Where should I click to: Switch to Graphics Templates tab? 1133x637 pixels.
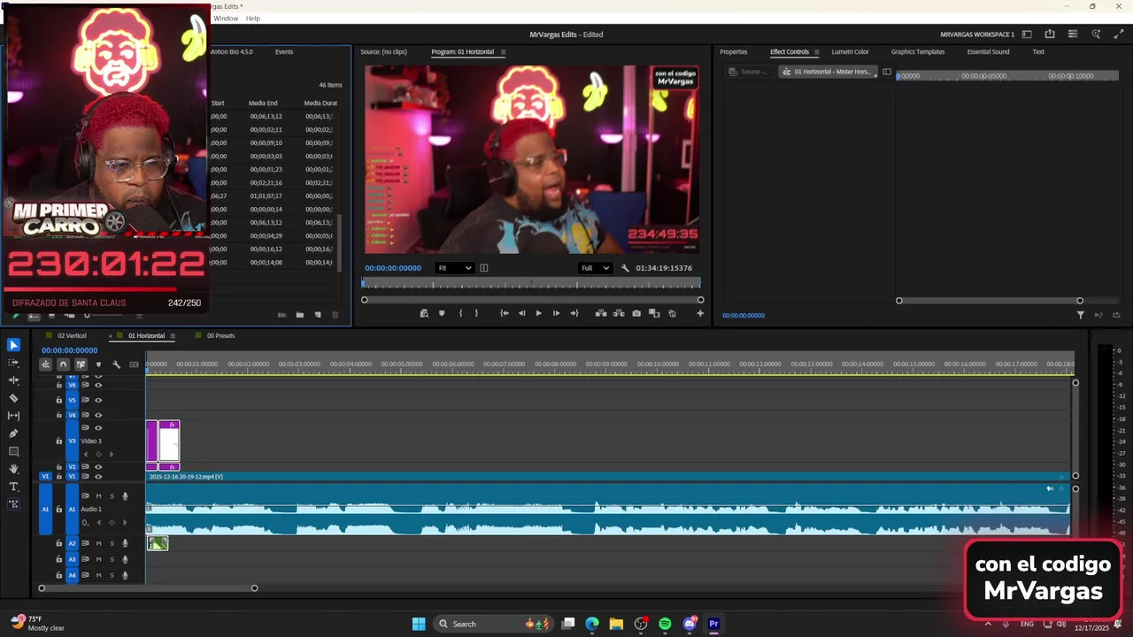[918, 52]
